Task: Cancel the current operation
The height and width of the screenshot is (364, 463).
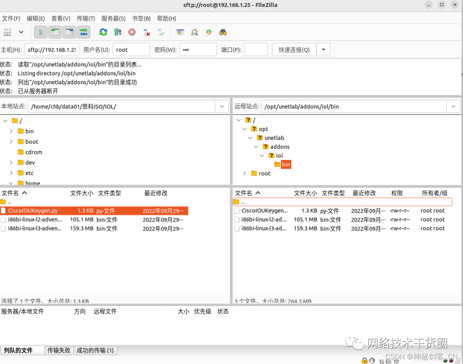Action: click(132, 32)
